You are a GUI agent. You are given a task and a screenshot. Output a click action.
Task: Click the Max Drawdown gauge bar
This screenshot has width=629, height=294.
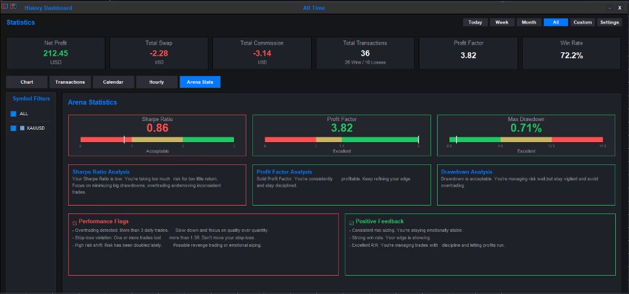click(x=526, y=139)
